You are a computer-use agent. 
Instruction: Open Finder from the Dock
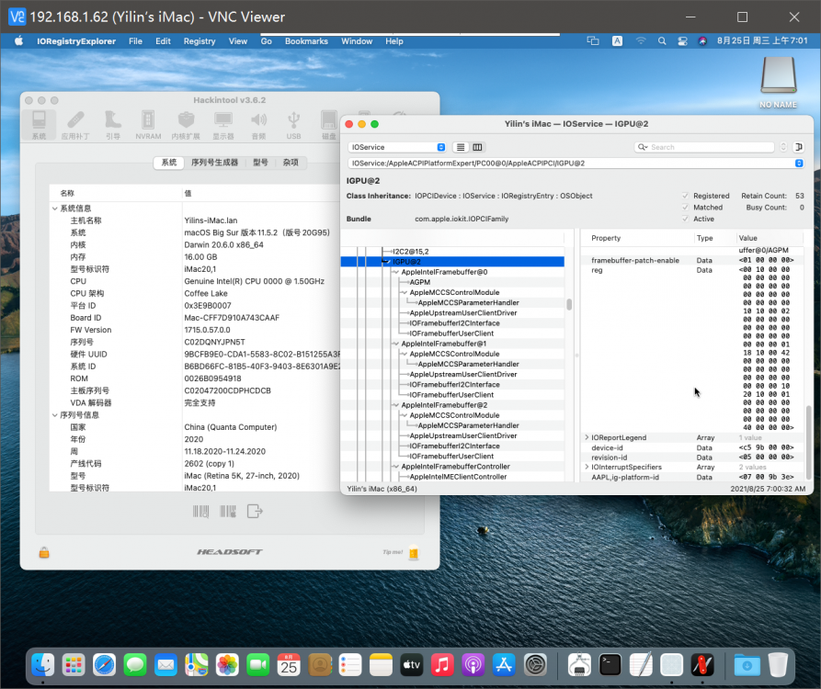(x=43, y=665)
